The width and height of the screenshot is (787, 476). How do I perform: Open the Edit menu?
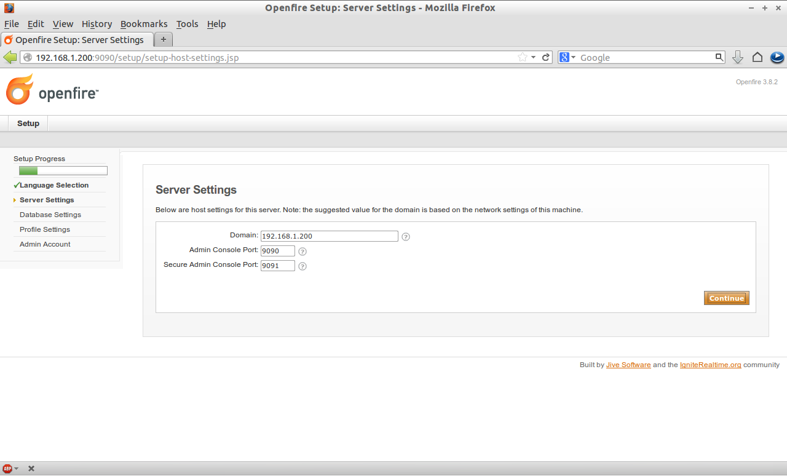[x=36, y=24]
